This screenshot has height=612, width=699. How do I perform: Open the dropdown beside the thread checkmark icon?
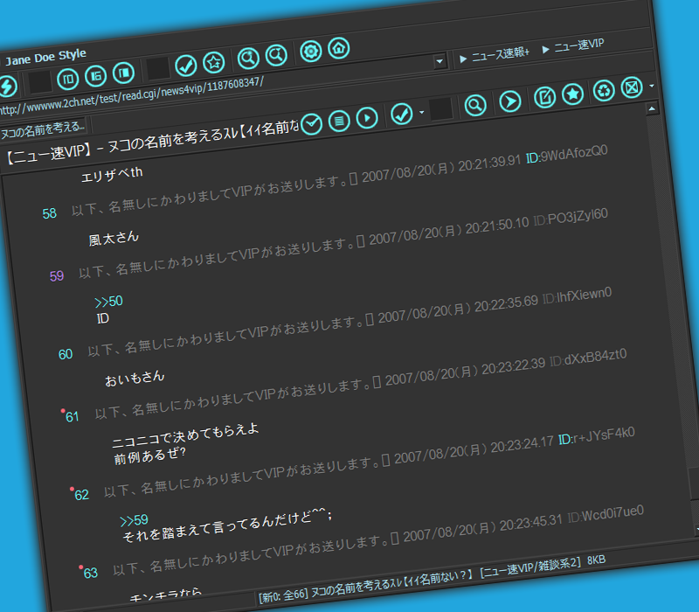tap(422, 112)
